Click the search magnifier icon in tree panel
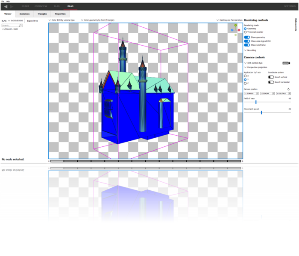Viewport: 299px width, 256px height. (20, 25)
